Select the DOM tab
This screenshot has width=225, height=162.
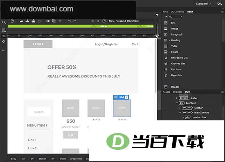187,92
